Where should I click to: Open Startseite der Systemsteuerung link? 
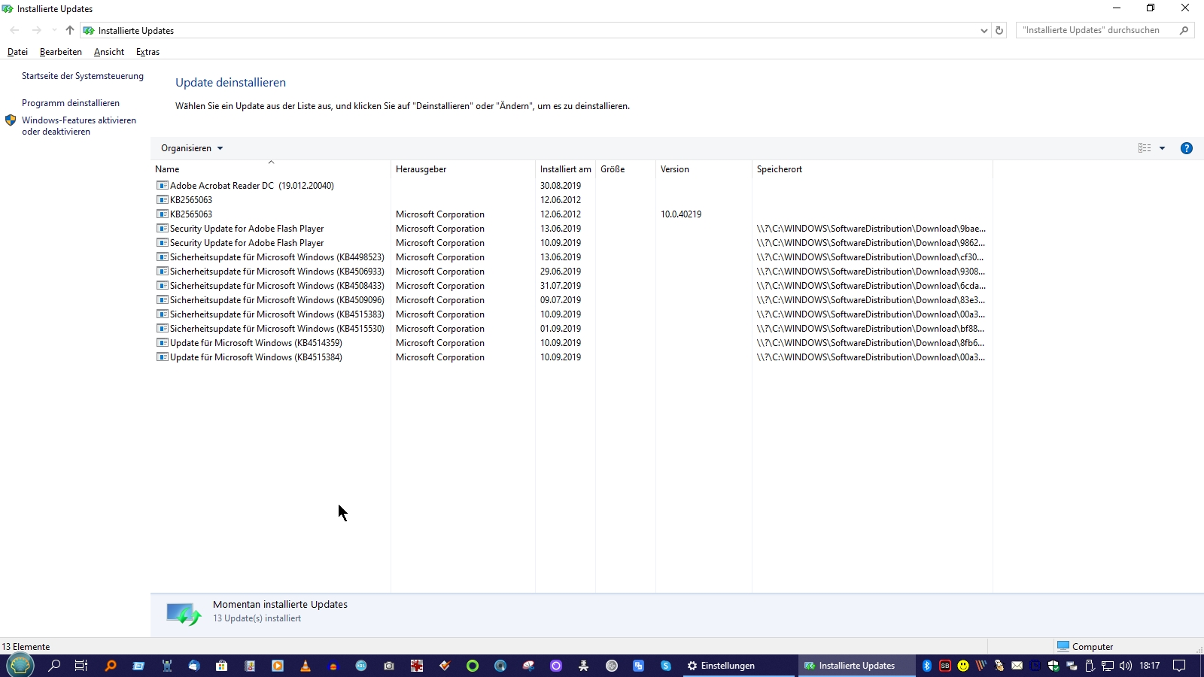click(x=83, y=76)
